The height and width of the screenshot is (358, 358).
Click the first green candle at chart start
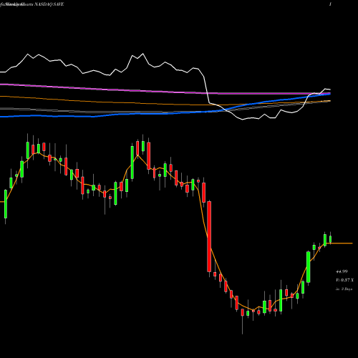point(6,204)
